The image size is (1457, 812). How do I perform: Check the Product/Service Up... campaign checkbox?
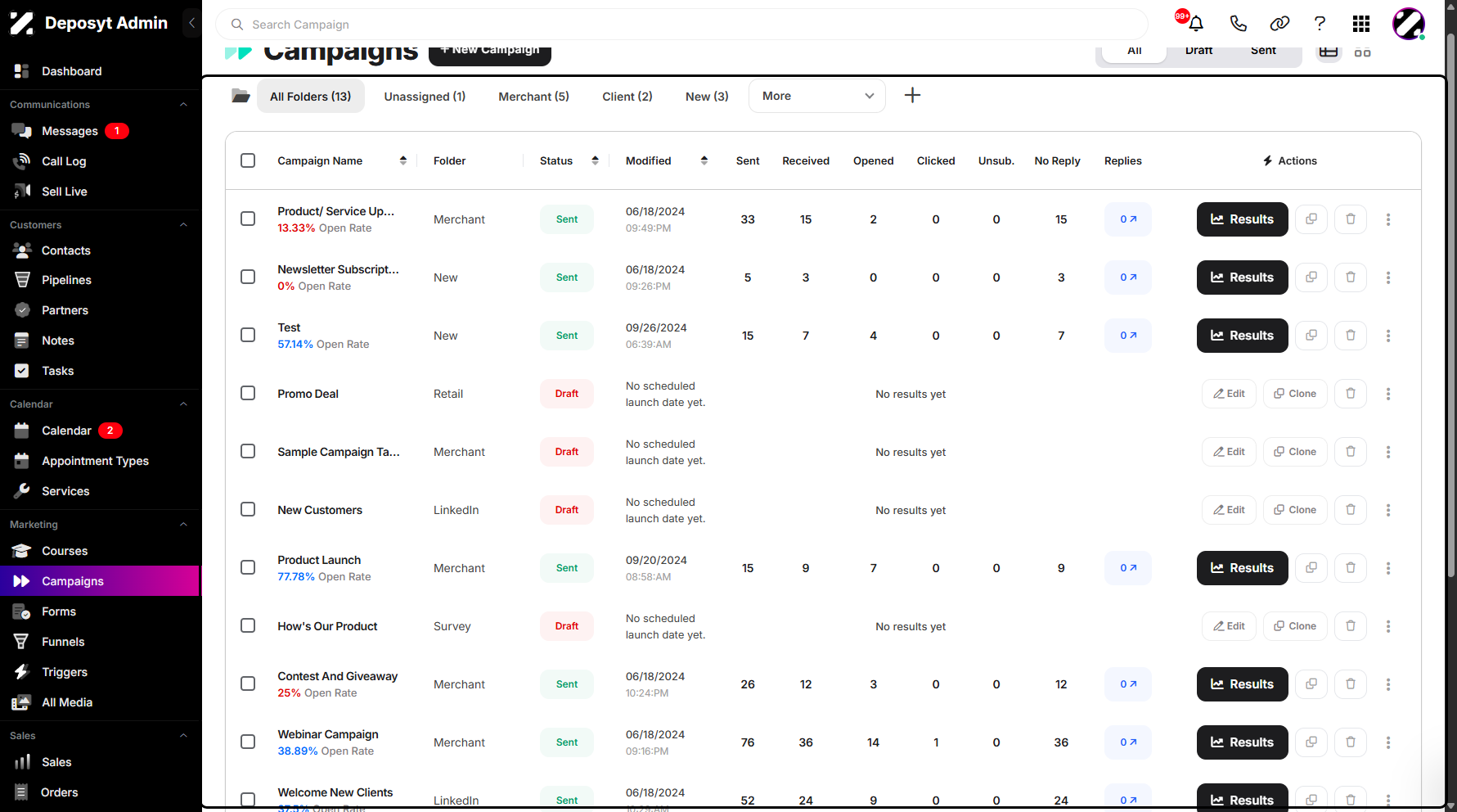(248, 219)
